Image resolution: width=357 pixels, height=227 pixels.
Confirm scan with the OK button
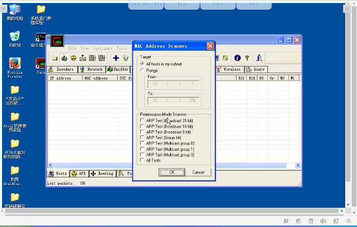[x=172, y=172]
